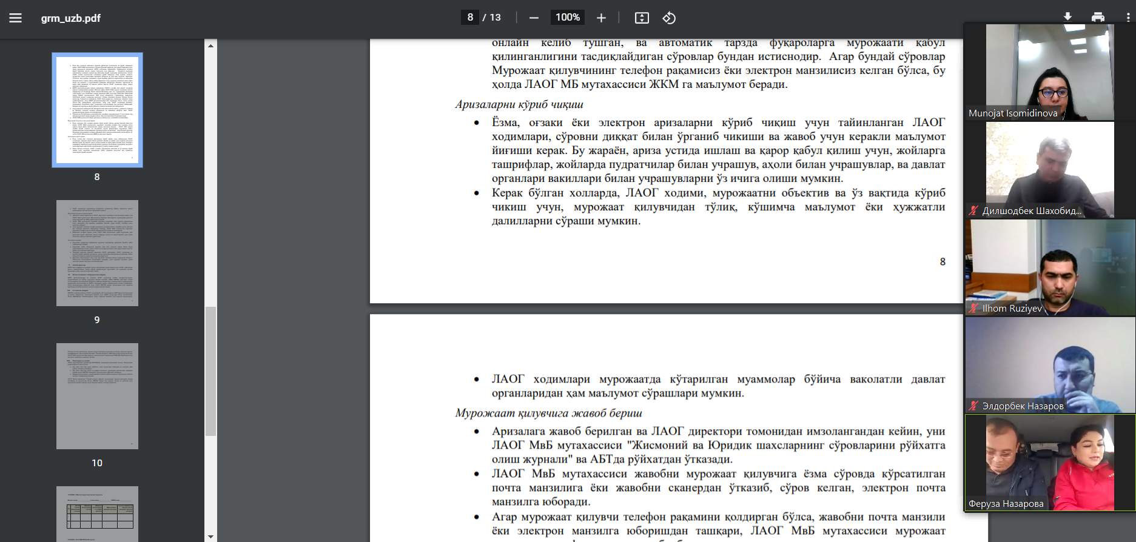Viewport: 1136px width, 542px height.
Task: Click the muted mic icon on Дилшодбек's tile
Action: [973, 211]
